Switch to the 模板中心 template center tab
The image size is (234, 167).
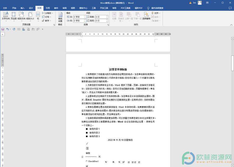point(83,8)
